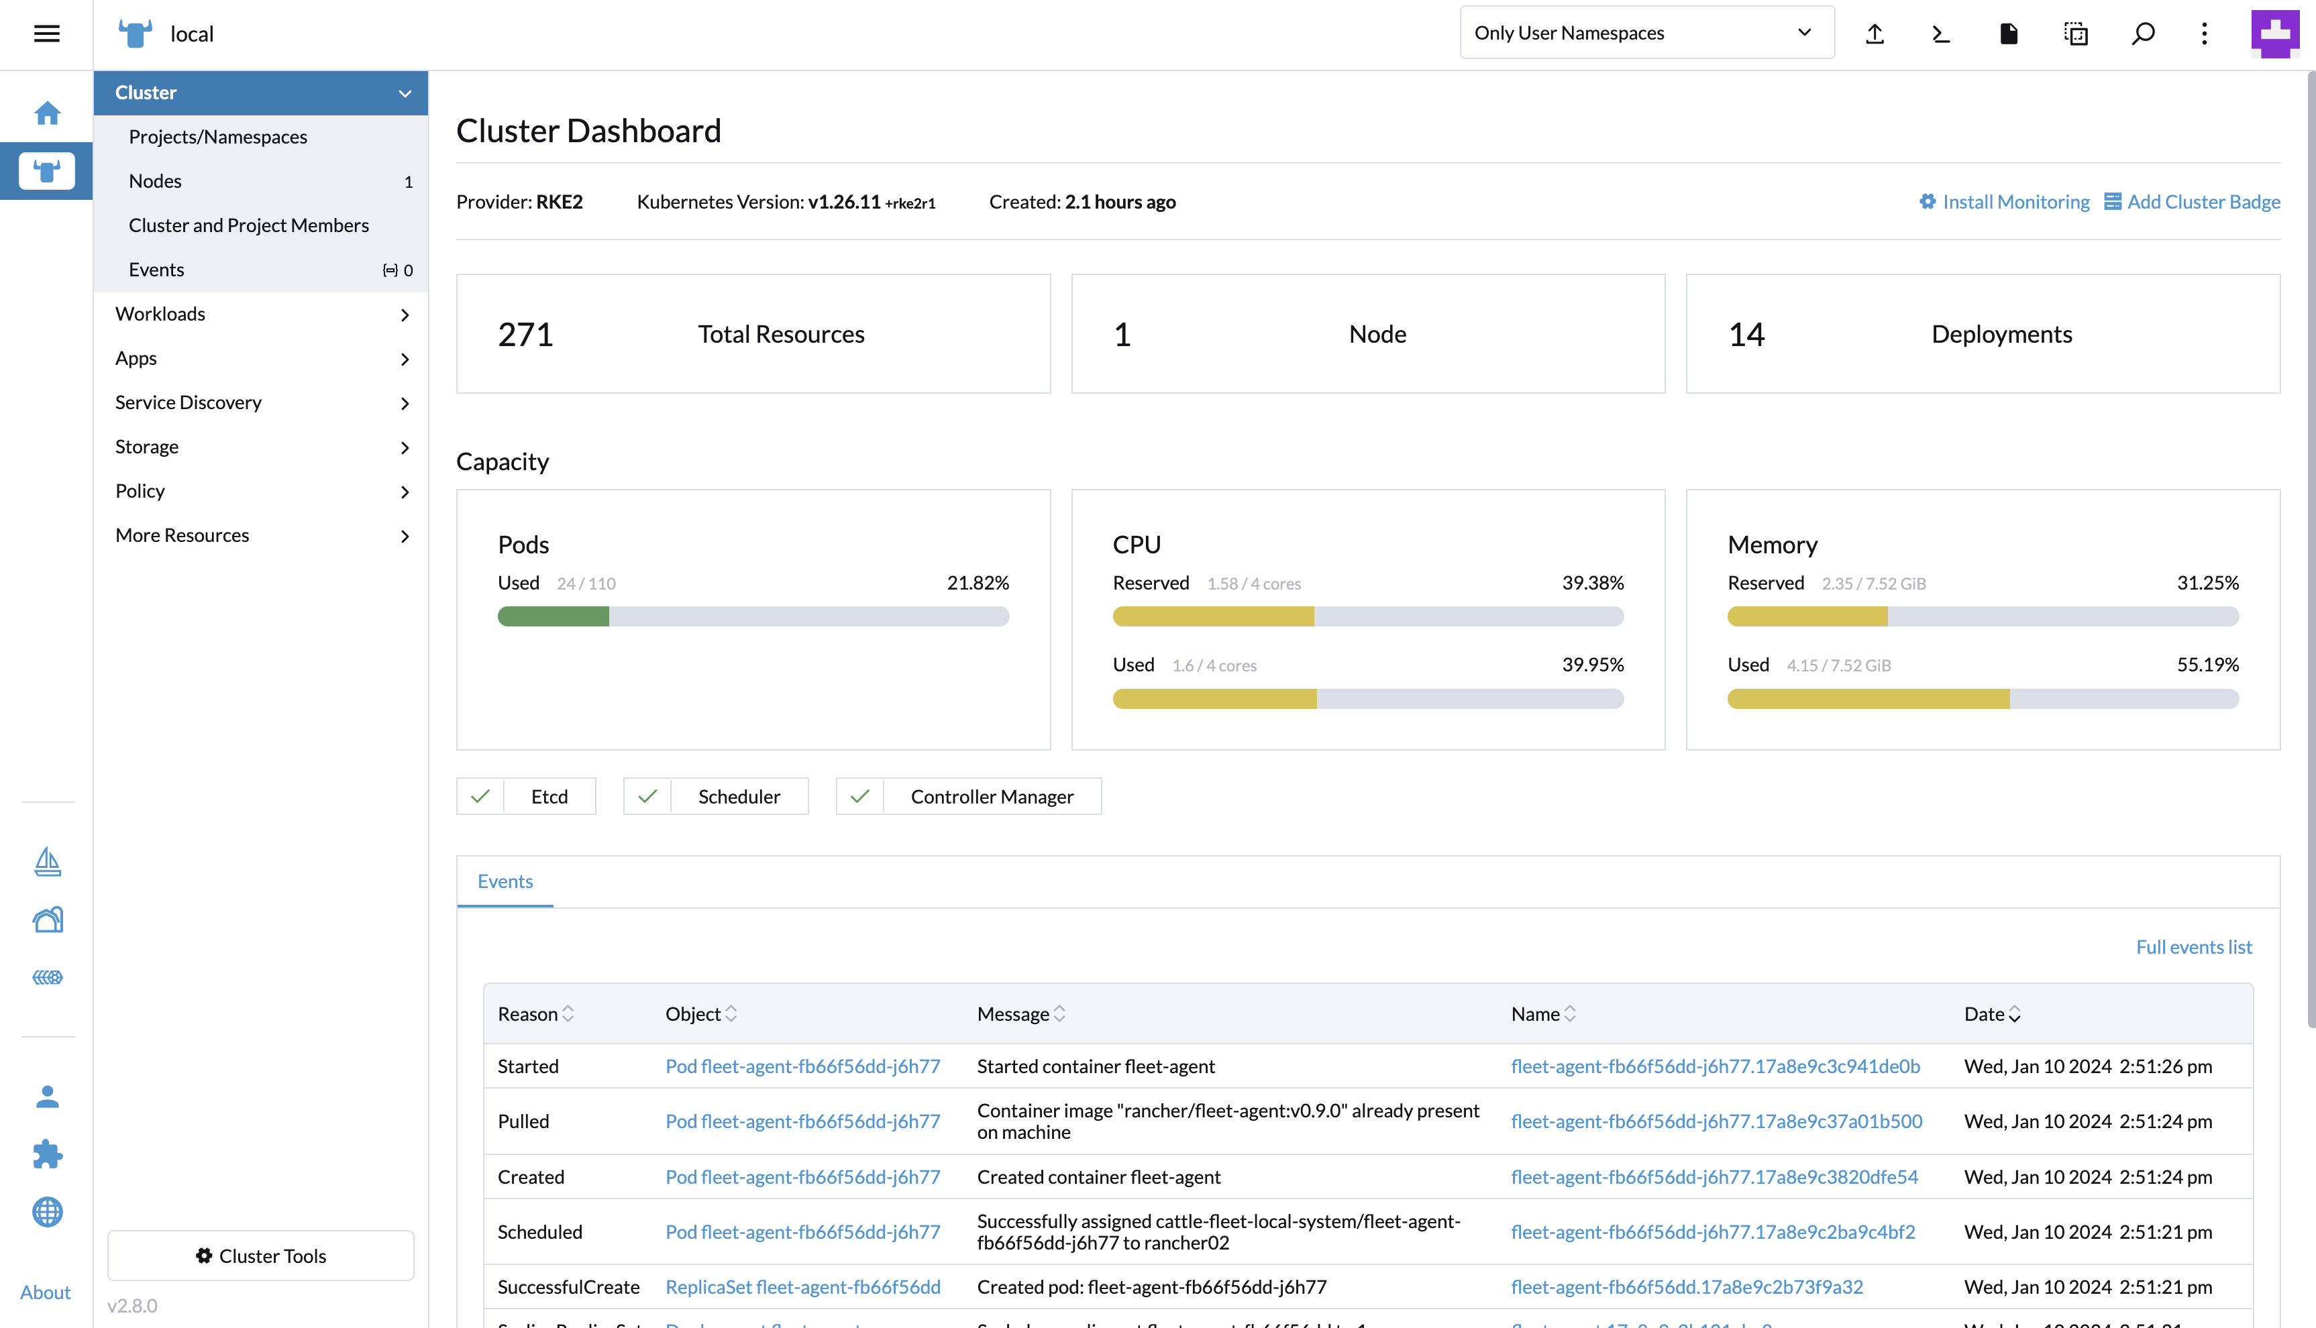Click the Scheduler status checkmark
This screenshot has width=2316, height=1328.
point(647,796)
